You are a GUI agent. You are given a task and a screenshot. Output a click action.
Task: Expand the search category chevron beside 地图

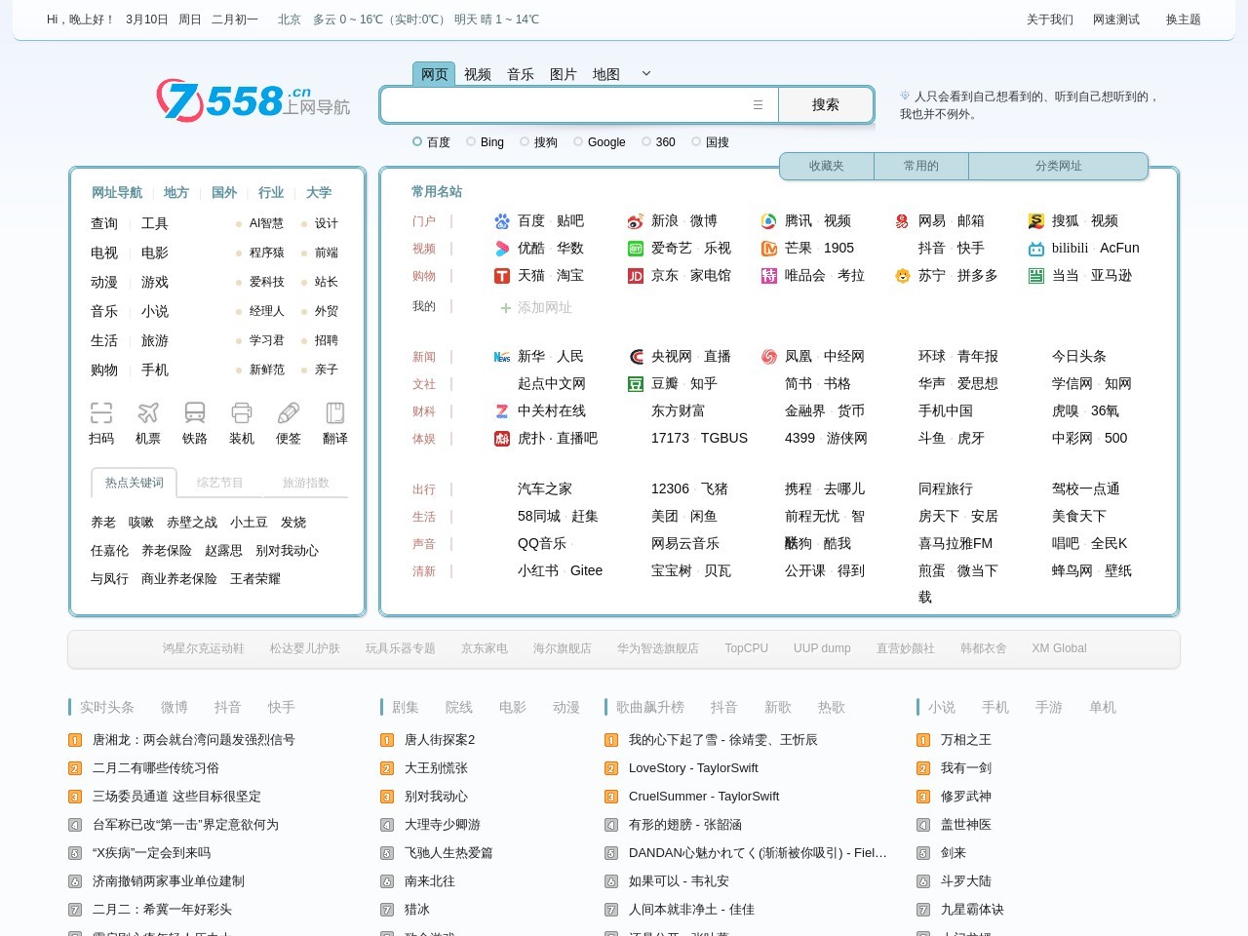[644, 73]
